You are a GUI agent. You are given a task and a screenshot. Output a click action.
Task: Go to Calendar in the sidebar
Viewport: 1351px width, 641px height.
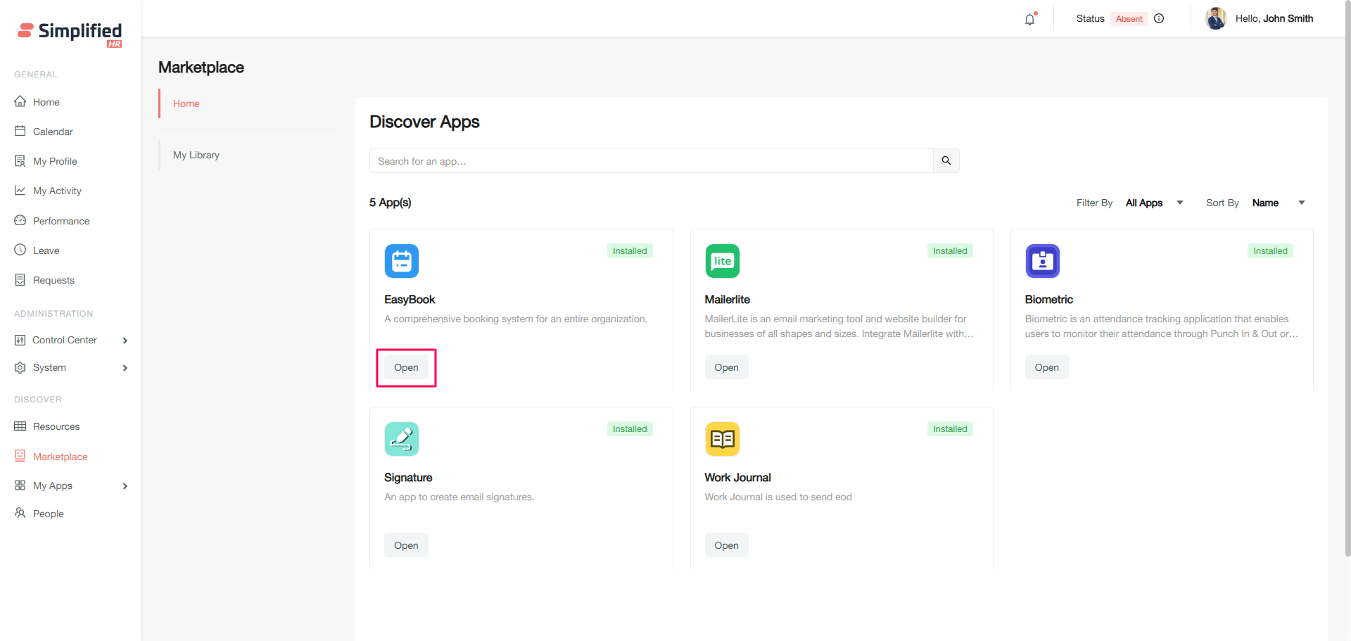pyautogui.click(x=53, y=132)
